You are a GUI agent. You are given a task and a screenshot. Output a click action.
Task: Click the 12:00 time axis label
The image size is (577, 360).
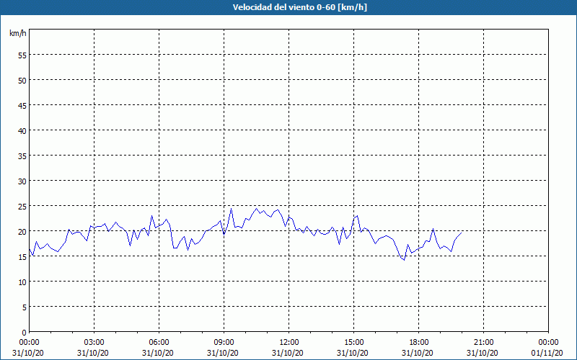point(289,343)
